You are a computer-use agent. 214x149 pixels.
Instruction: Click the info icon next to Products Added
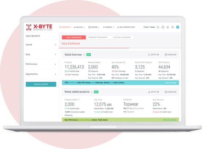(x=79, y=100)
